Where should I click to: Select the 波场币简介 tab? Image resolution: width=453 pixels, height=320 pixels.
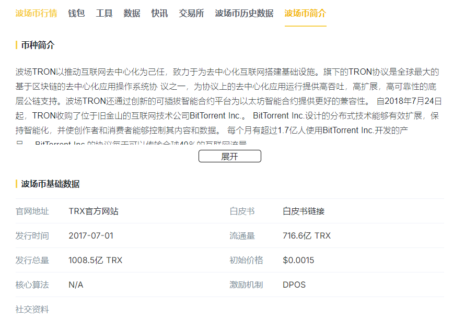(x=305, y=14)
